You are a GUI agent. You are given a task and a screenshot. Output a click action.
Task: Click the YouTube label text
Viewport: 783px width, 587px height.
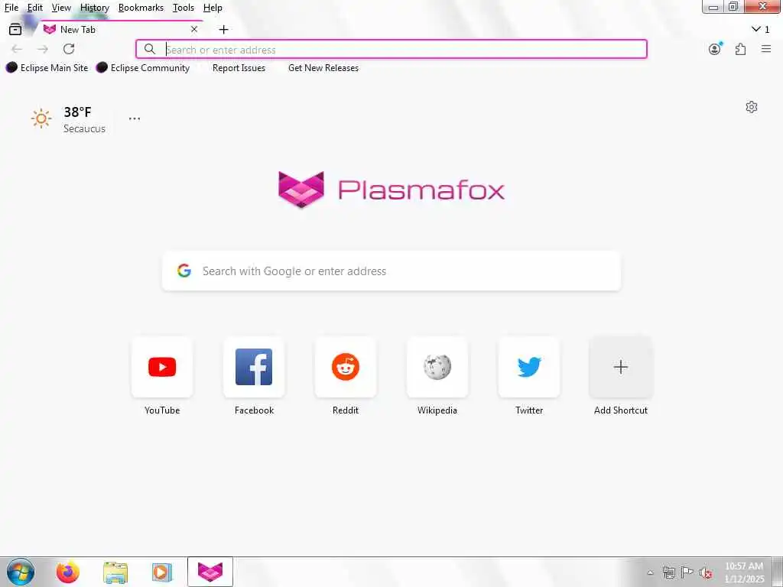[x=162, y=410]
